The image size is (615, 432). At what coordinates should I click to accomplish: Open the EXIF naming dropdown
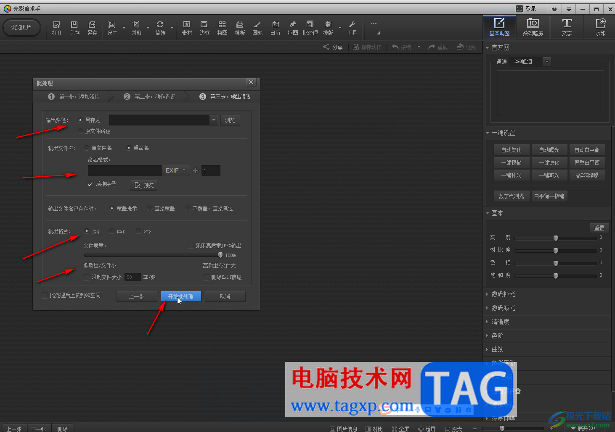(176, 170)
